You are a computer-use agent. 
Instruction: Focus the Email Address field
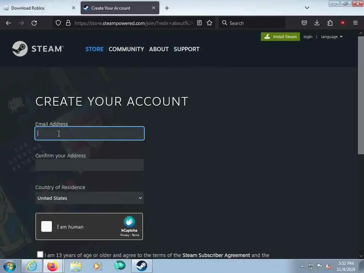(89, 133)
